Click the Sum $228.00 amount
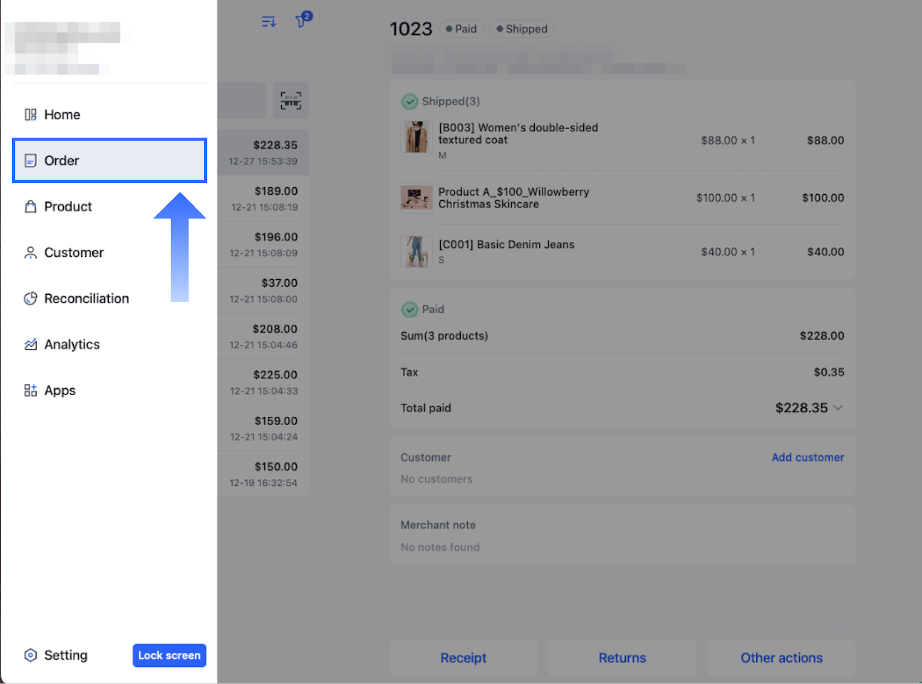 tap(822, 336)
